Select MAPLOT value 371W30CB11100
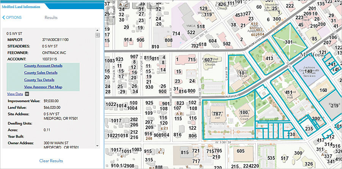342x169 pixels. [55, 40]
